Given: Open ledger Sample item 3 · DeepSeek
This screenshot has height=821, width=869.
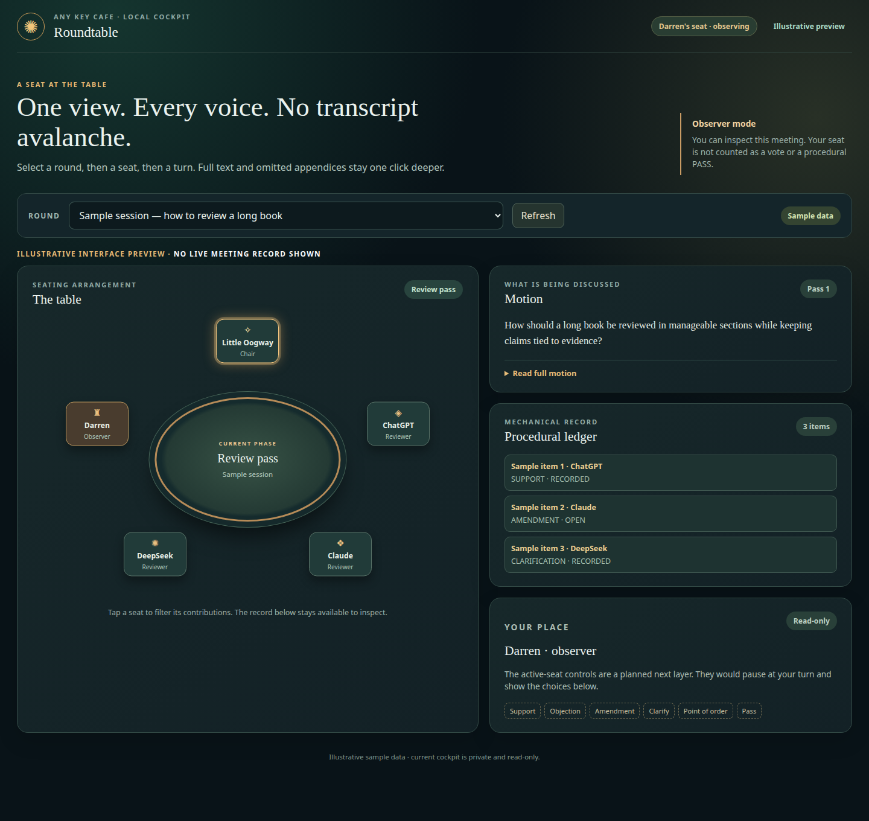Looking at the screenshot, I should click(x=670, y=555).
